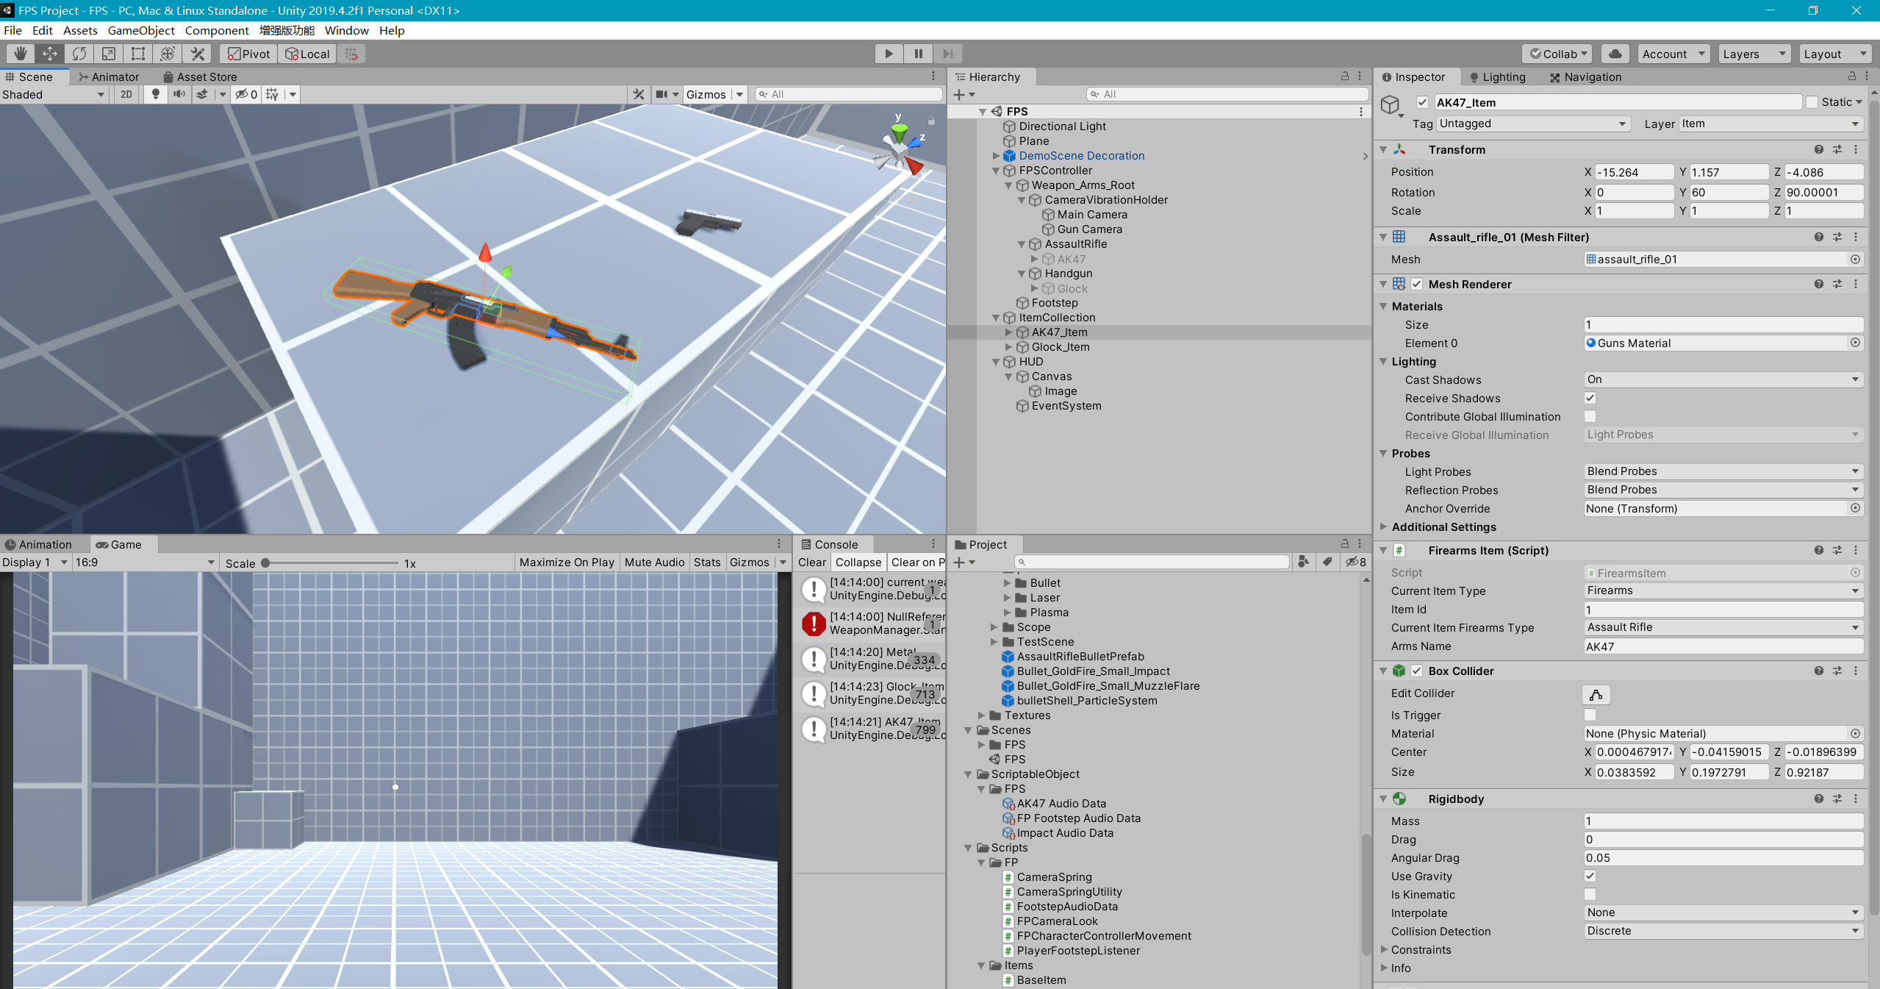This screenshot has height=989, width=1880.
Task: Collapse the ItemCollection hierarchy node
Action: coord(996,318)
